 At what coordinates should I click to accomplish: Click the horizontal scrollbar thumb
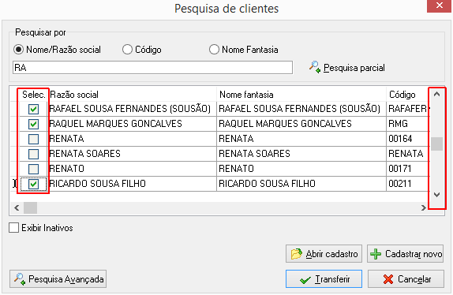pos(30,207)
